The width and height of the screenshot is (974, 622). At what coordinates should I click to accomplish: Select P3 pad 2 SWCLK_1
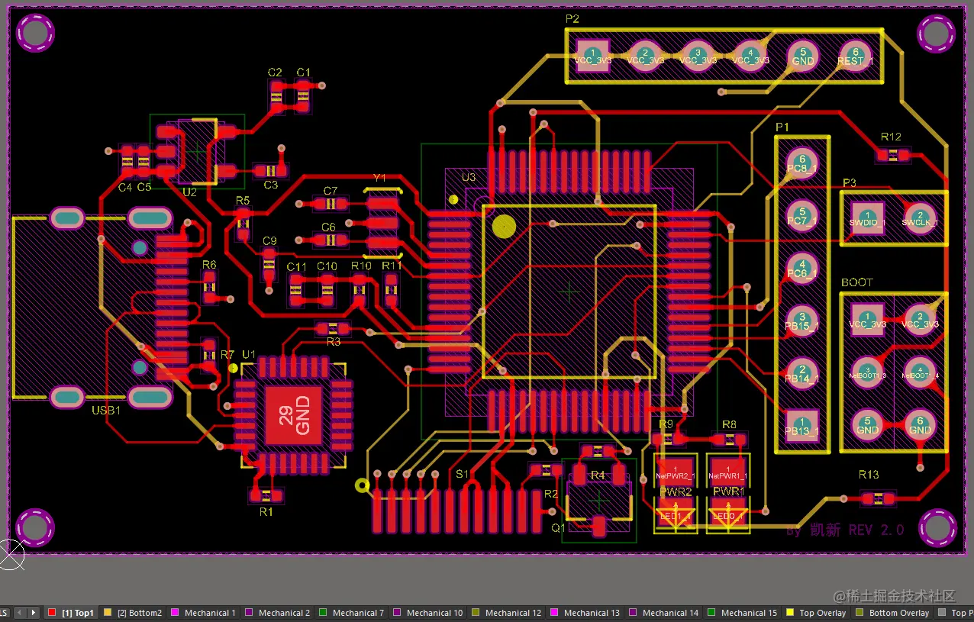(x=920, y=218)
